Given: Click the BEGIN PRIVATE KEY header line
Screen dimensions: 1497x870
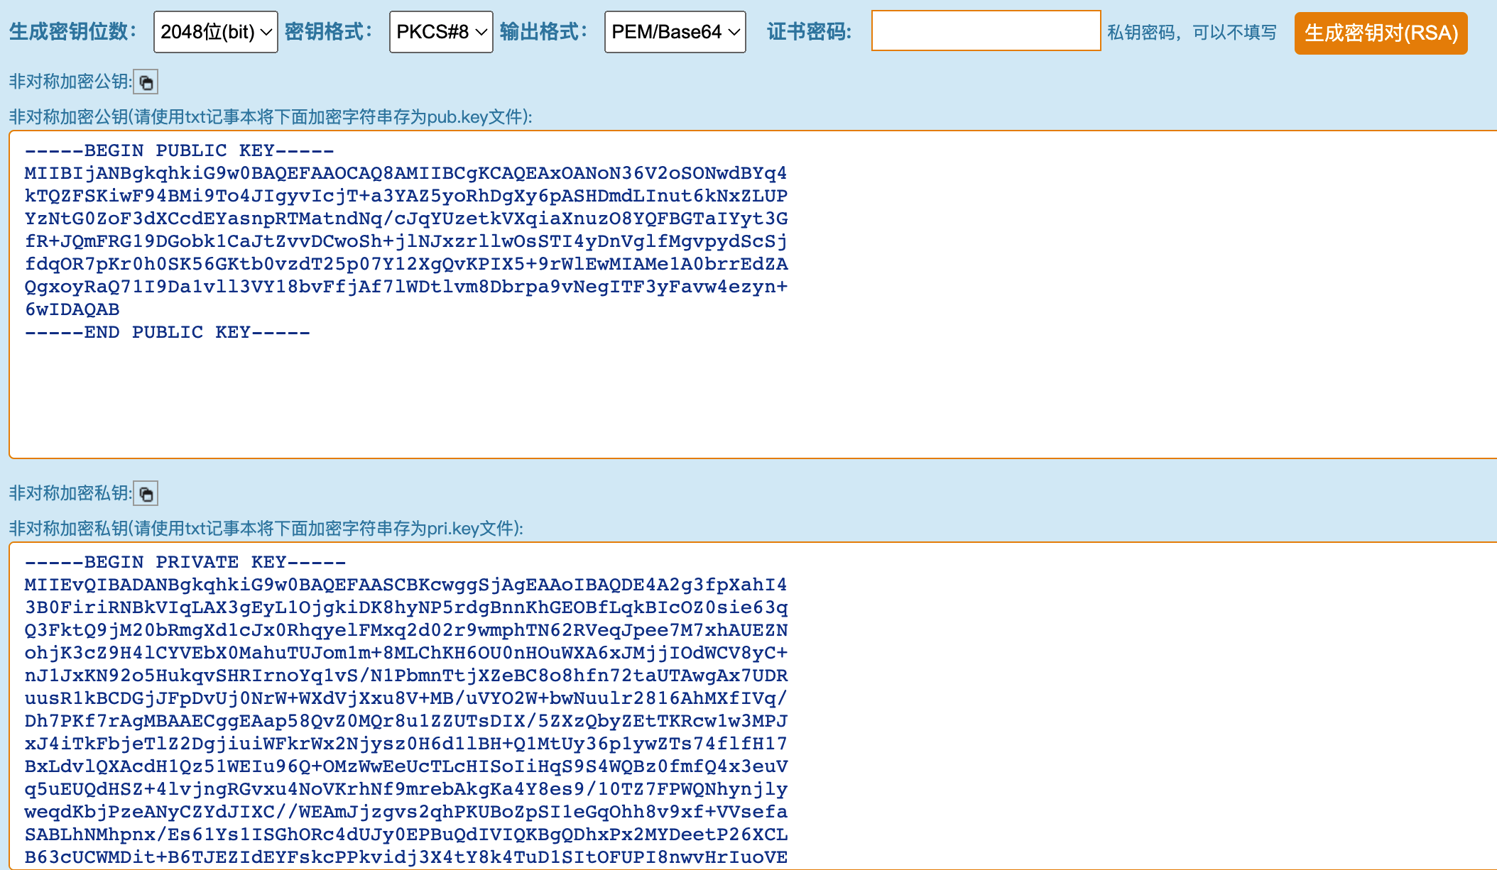Looking at the screenshot, I should 185,562.
